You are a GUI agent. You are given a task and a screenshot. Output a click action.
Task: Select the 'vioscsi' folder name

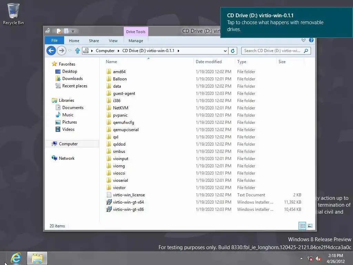tap(119, 173)
